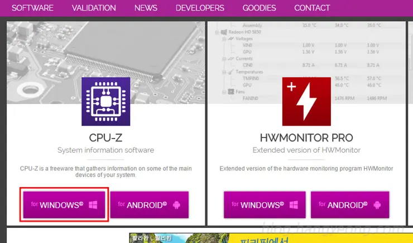The height and width of the screenshot is (243, 413).
Task: Click the Windows logo on CPU-Z's Windows button
Action: point(92,205)
